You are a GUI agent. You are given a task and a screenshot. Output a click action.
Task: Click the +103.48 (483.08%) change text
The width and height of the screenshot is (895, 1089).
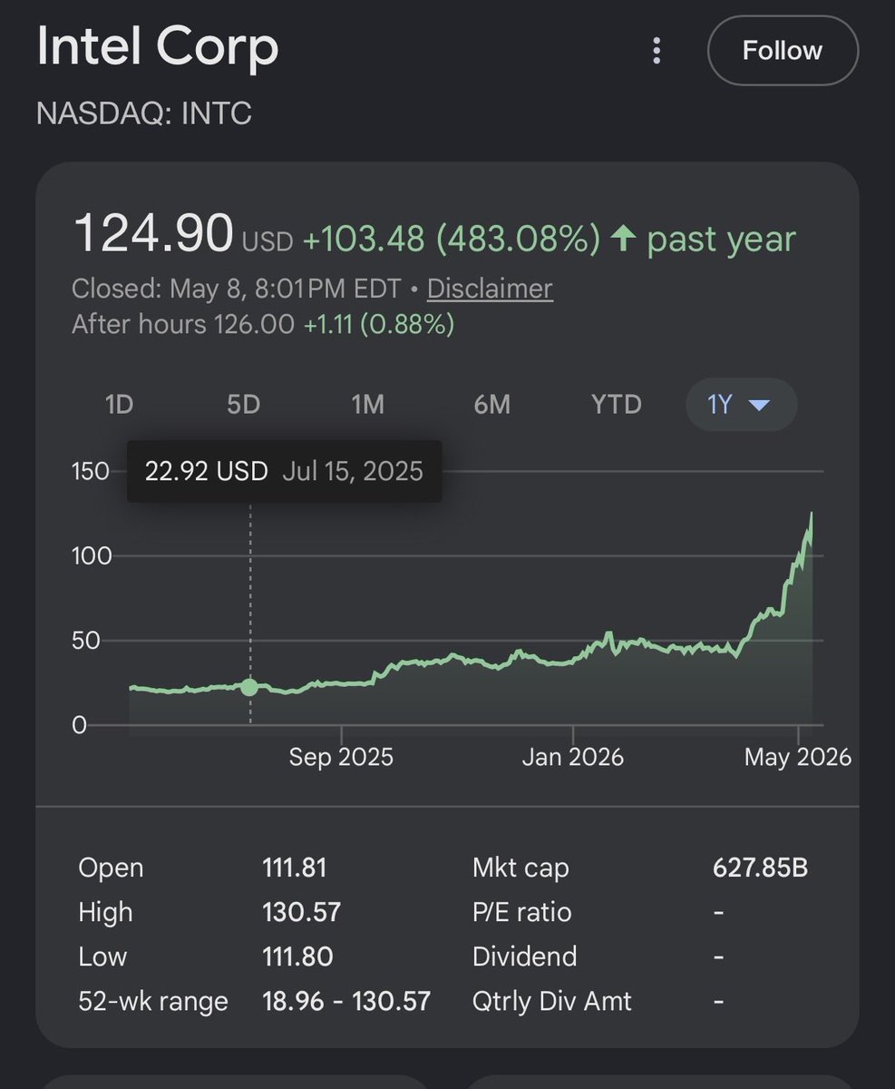451,240
